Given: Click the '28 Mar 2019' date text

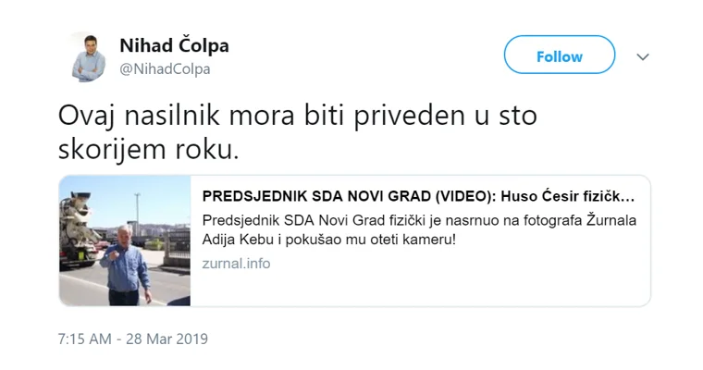Looking at the screenshot, I should point(166,339).
